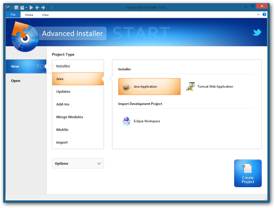Screen dimensions: 275x208
Task: Open the File menu tab
Action: click(13, 15)
